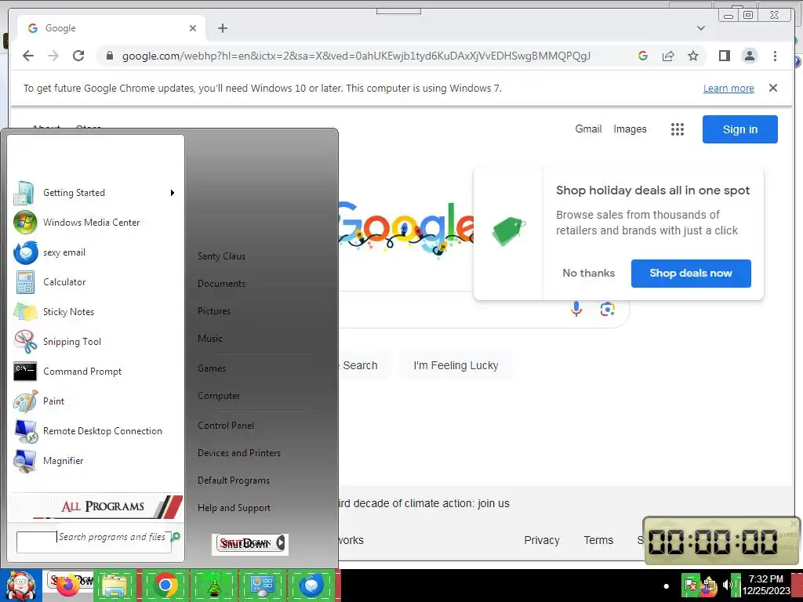Launch Command Prompt icon

(x=25, y=371)
